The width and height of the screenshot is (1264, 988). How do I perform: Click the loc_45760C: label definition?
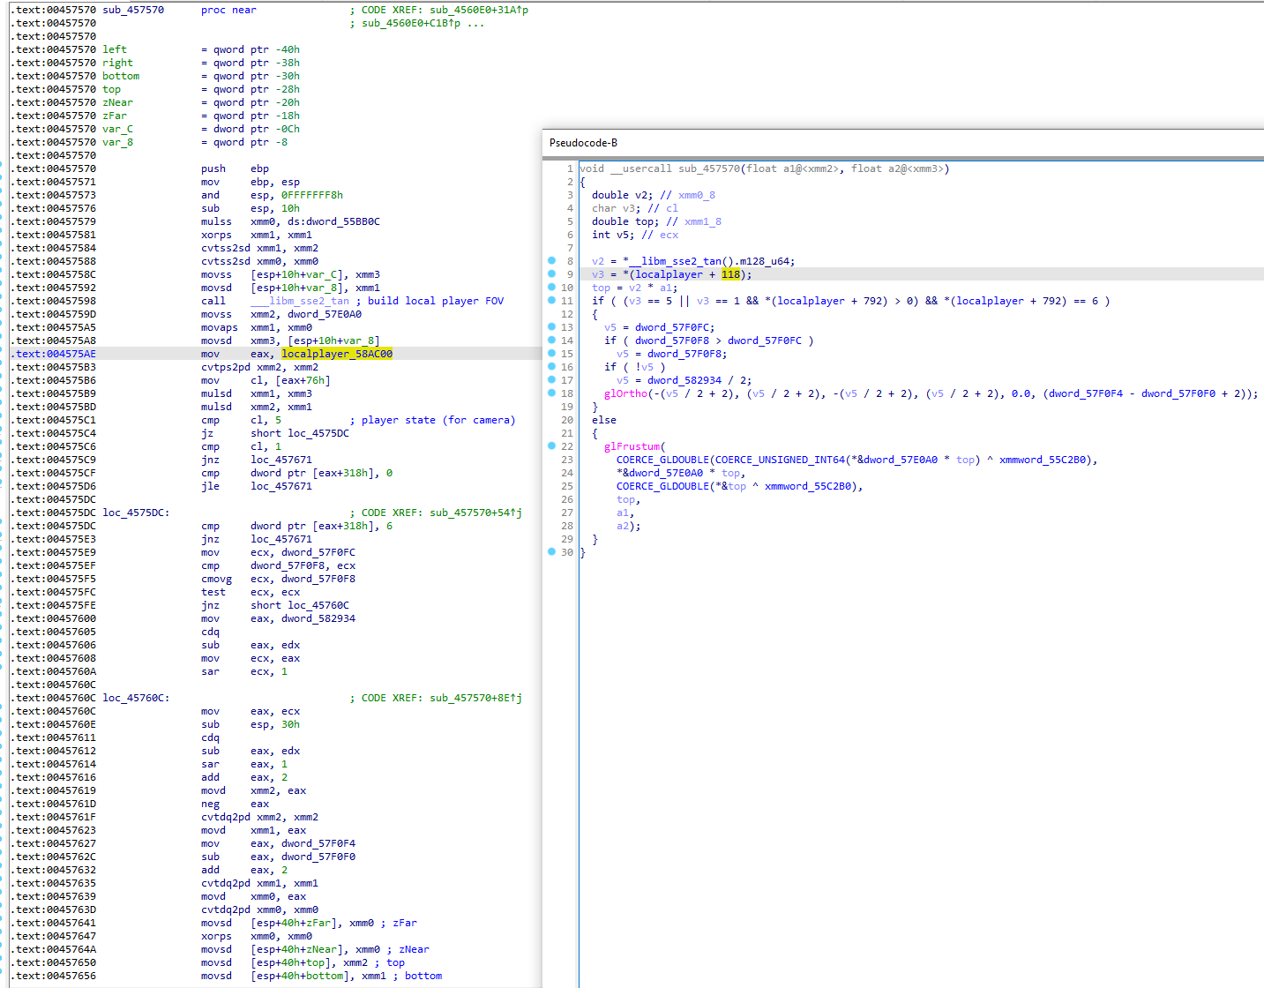coord(136,698)
